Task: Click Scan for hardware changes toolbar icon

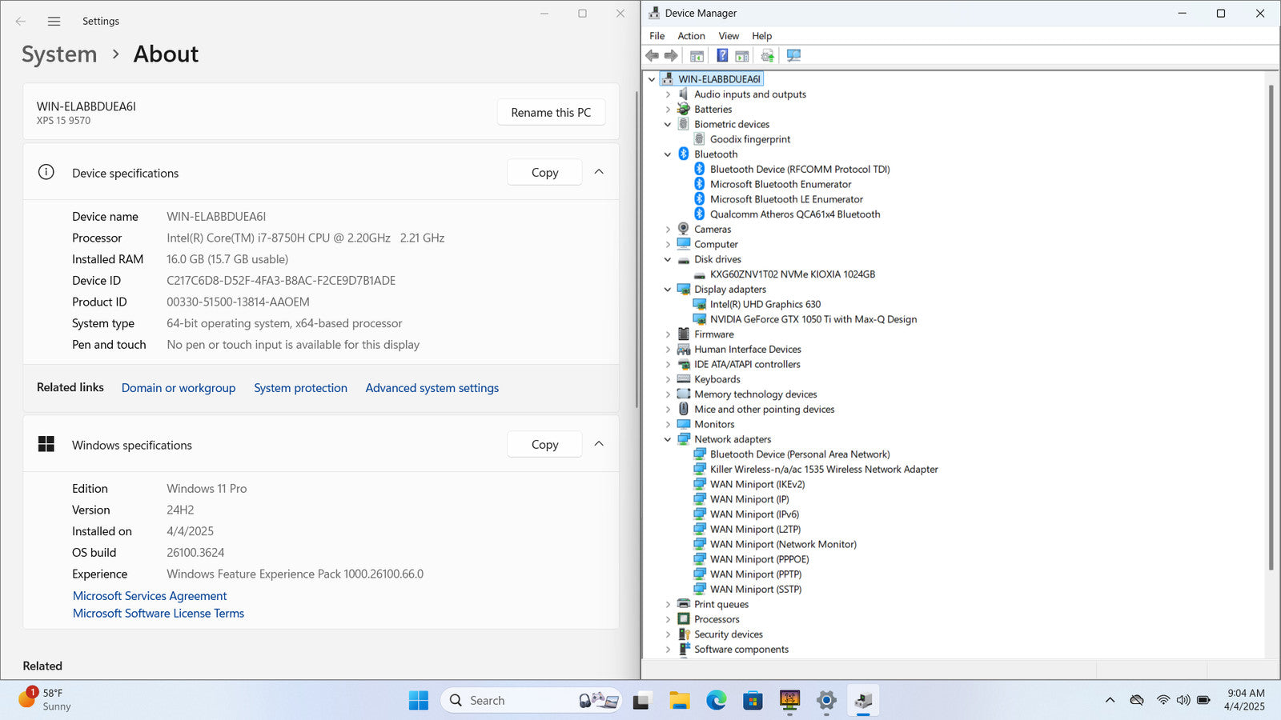Action: point(793,55)
